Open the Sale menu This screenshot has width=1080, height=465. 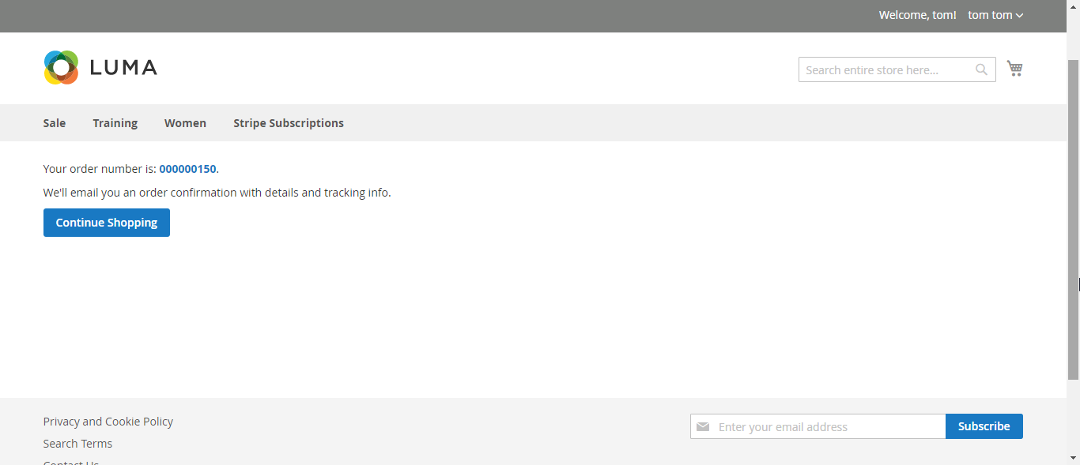tap(55, 123)
